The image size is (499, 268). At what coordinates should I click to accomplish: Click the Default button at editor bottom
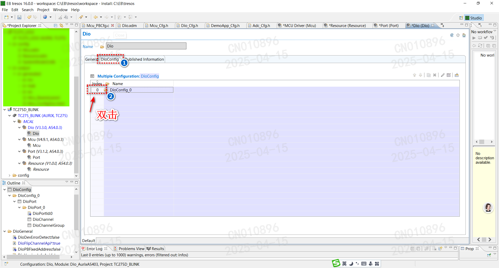(x=89, y=241)
